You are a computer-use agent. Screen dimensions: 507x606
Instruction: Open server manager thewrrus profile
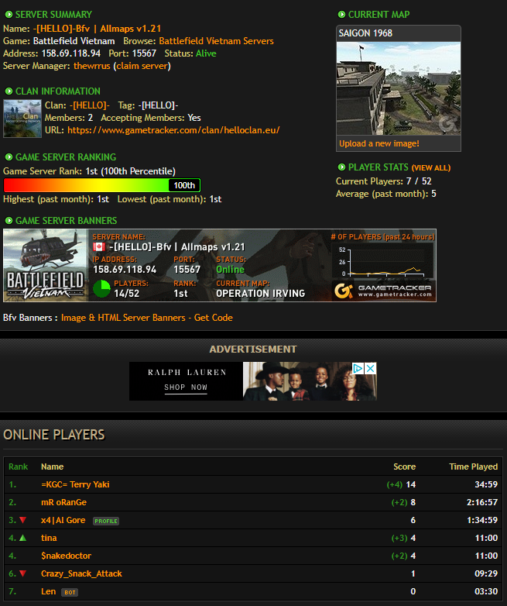point(92,66)
